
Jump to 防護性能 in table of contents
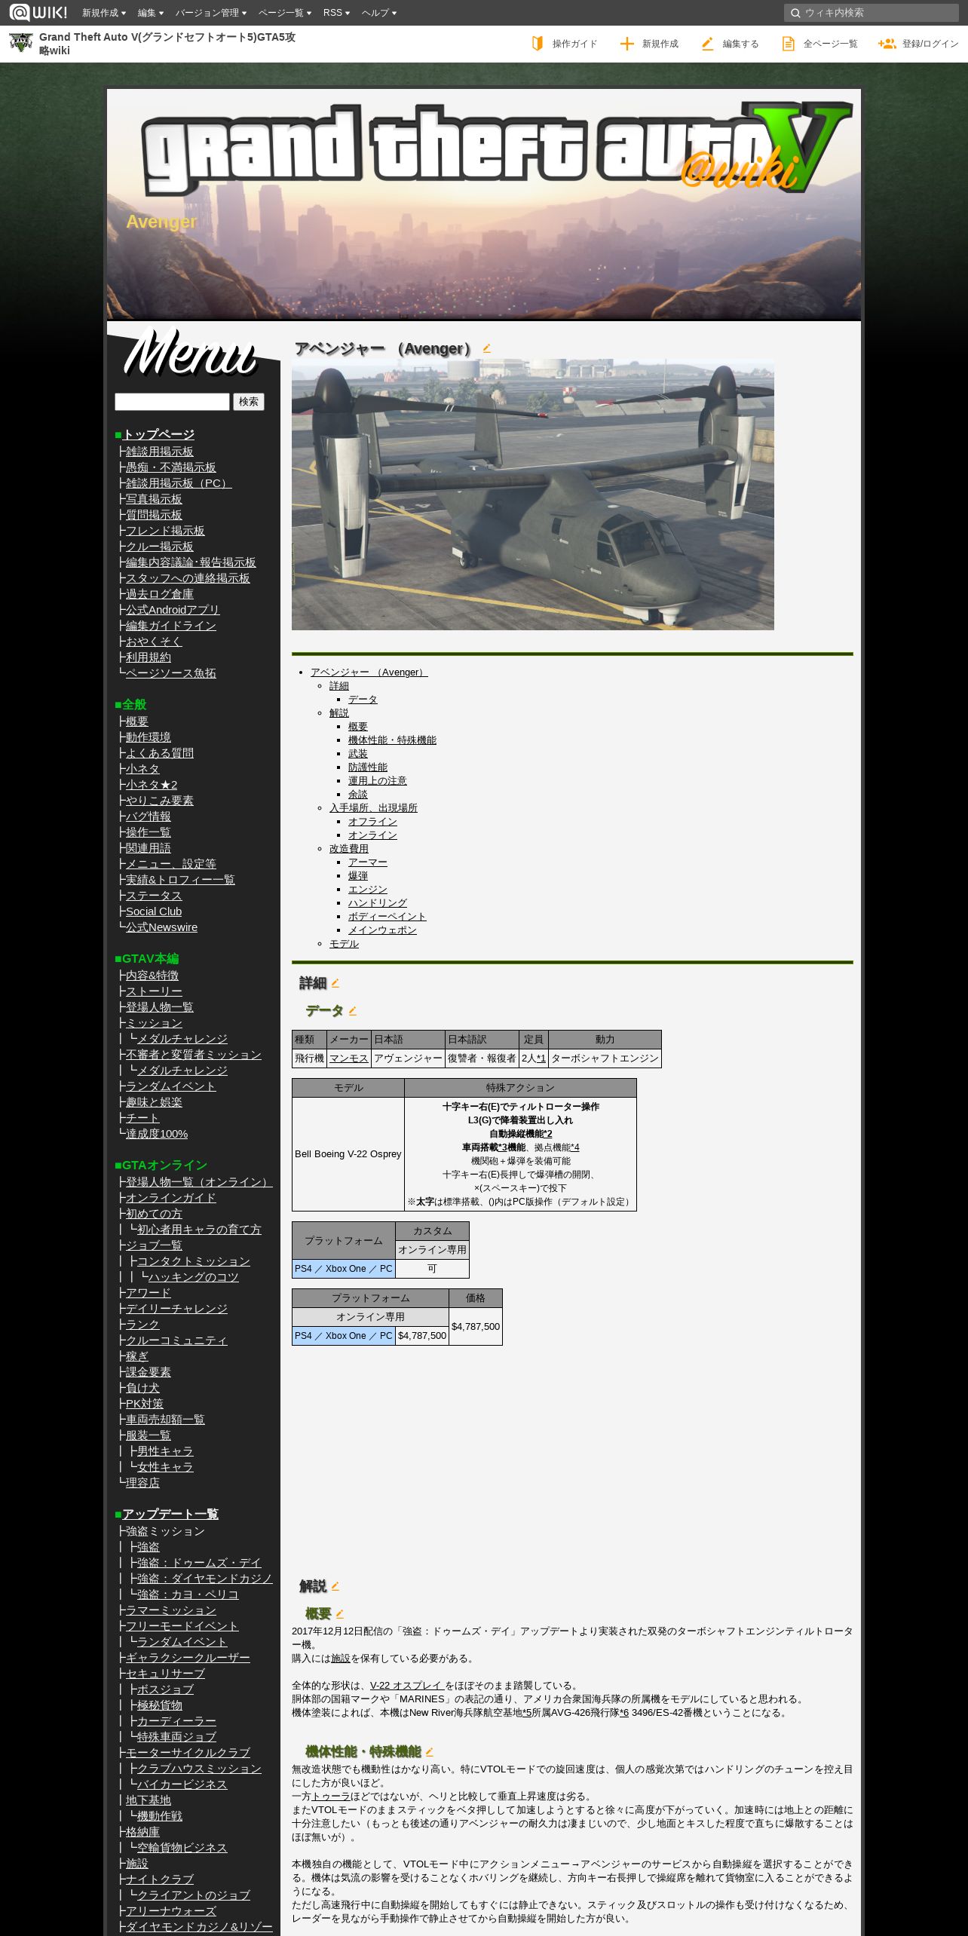point(368,767)
